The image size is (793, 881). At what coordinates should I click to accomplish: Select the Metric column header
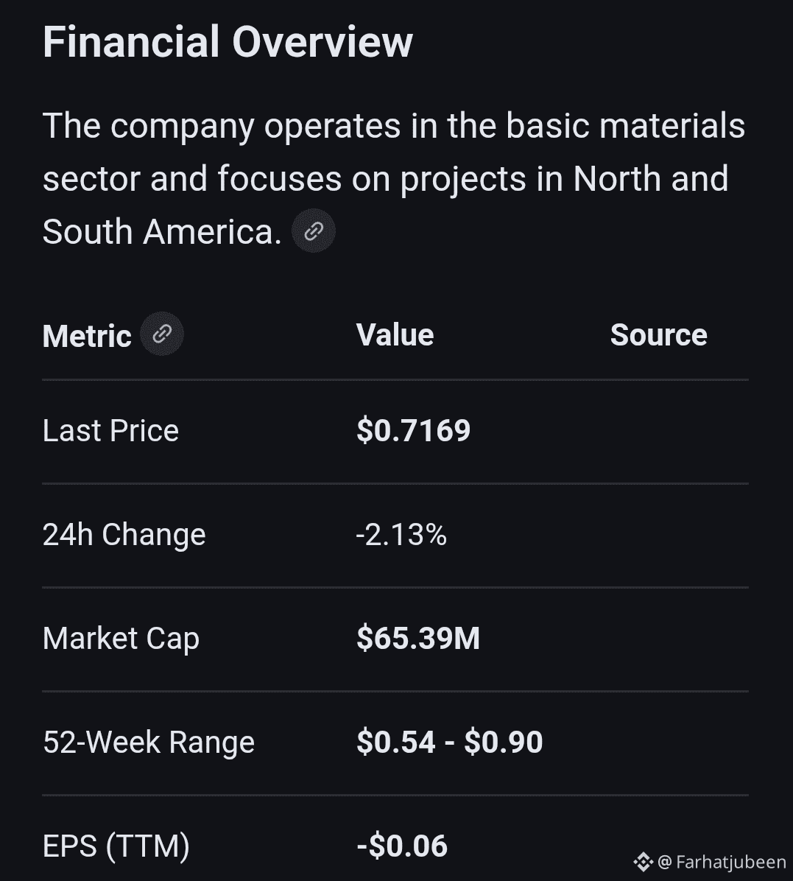(x=87, y=336)
